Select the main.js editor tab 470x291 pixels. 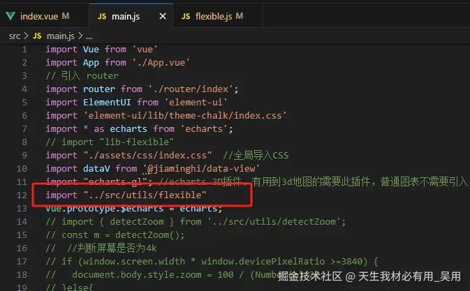tap(131, 16)
